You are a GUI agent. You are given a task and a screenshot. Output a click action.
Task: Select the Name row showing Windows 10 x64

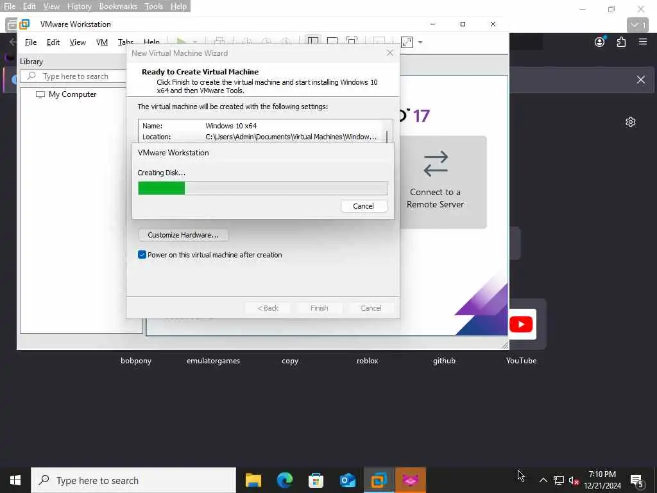(x=260, y=126)
